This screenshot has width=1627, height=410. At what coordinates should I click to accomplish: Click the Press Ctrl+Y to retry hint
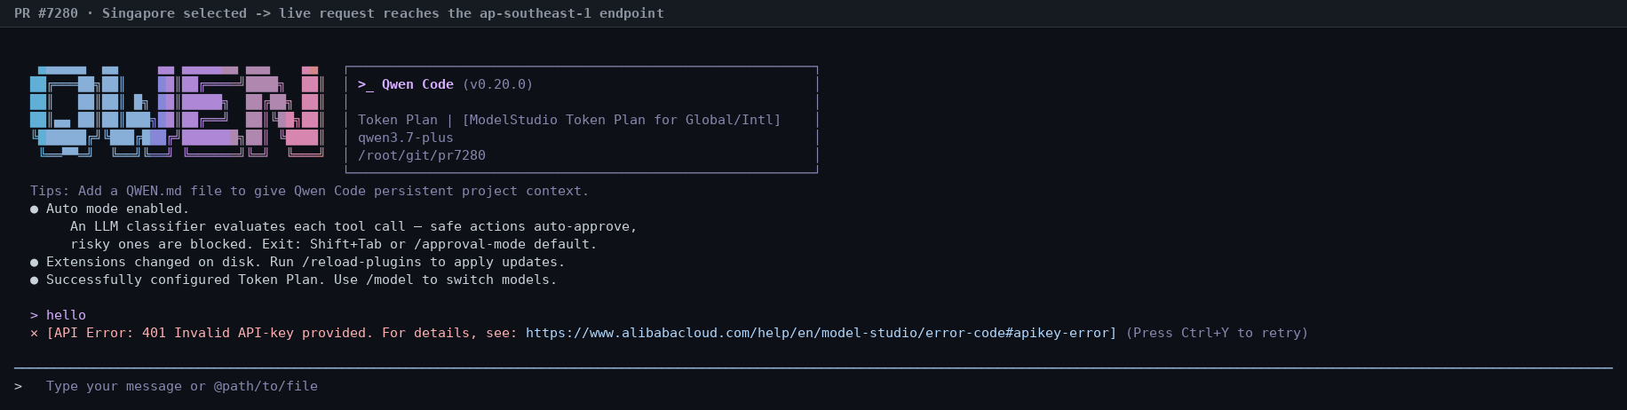pos(1217,333)
